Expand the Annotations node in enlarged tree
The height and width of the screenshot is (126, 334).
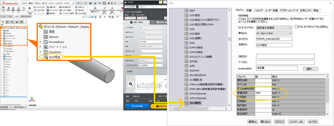40,42
